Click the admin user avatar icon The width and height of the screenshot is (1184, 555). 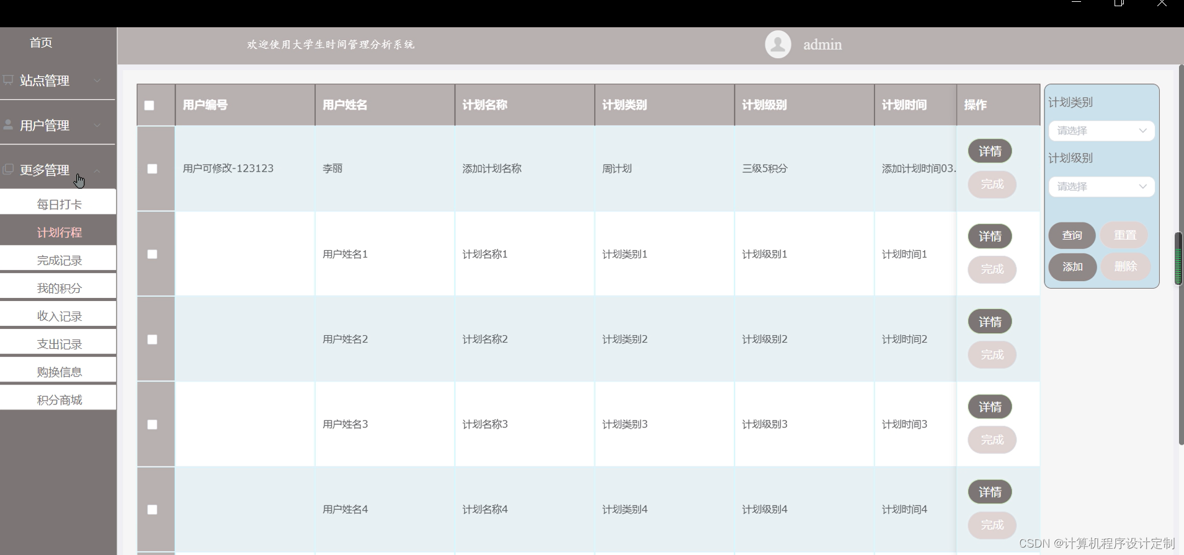778,45
